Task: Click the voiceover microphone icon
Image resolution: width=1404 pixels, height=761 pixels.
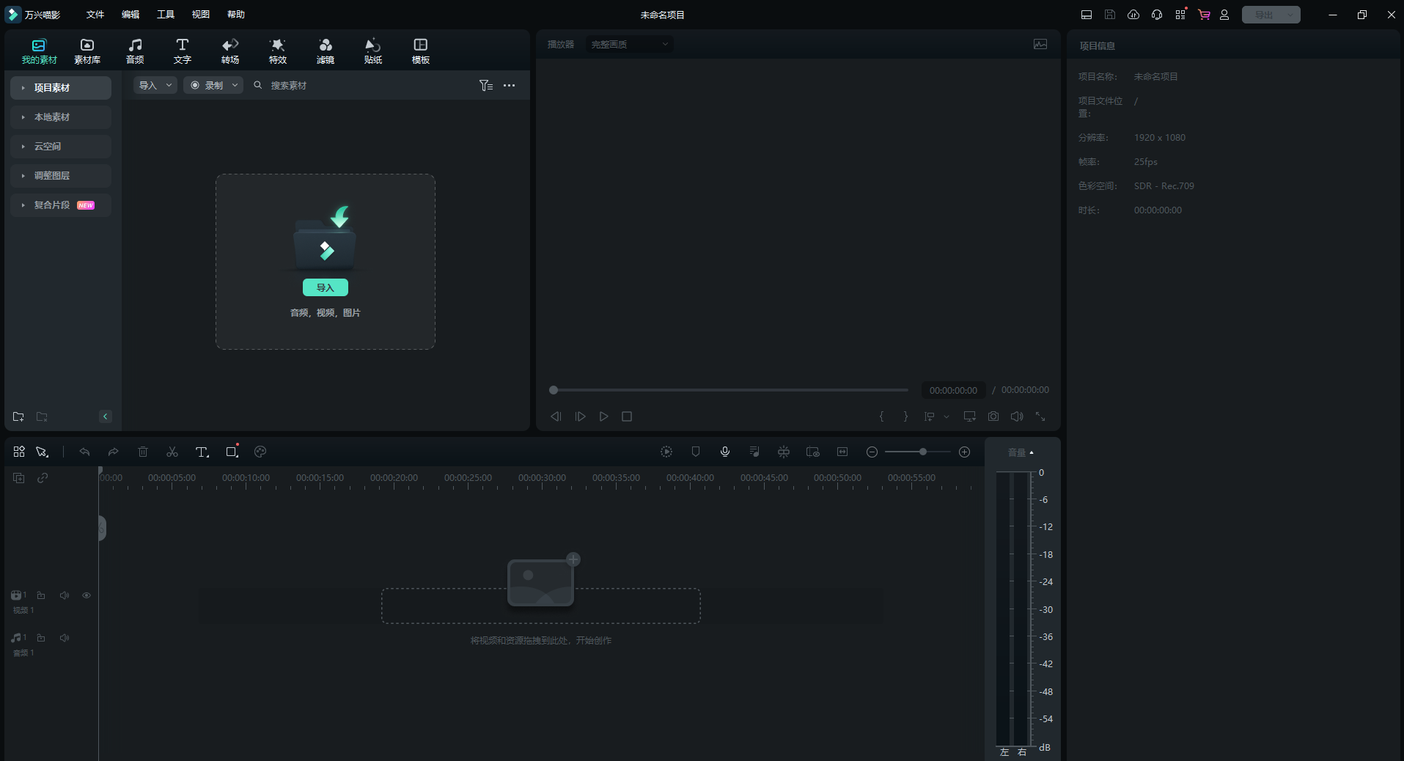Action: pyautogui.click(x=725, y=452)
